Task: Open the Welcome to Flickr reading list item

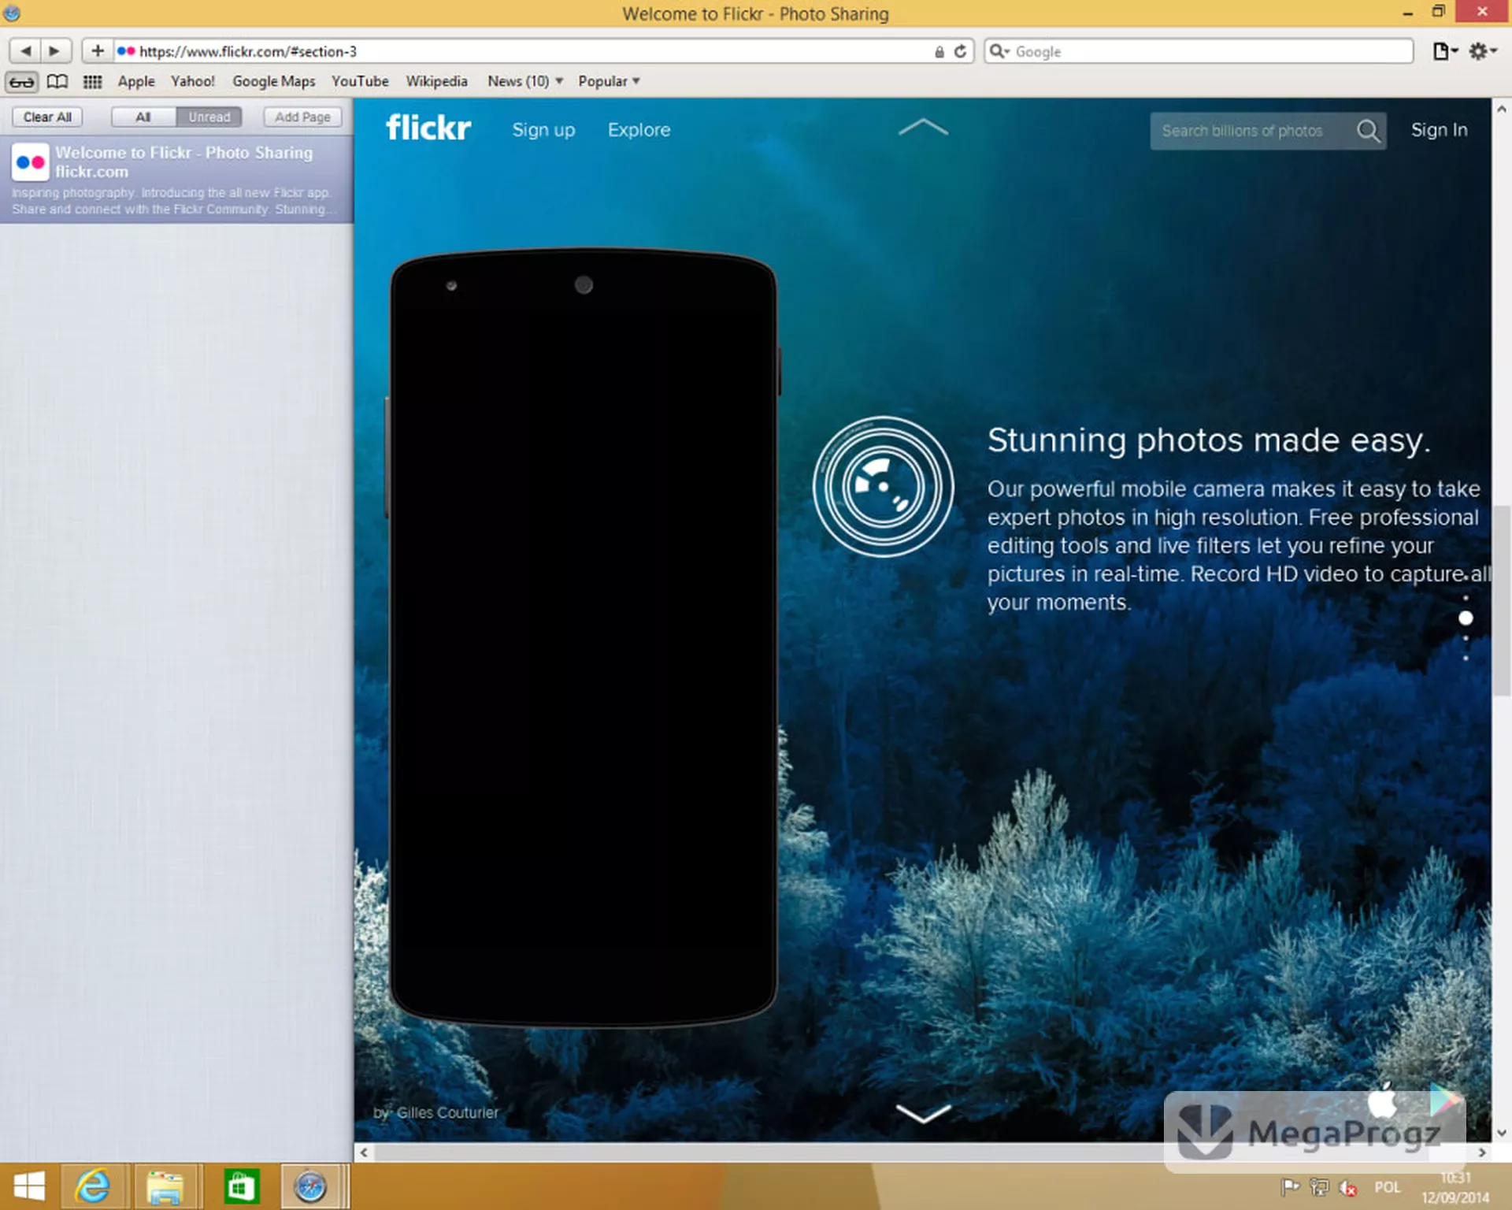Action: coord(176,180)
